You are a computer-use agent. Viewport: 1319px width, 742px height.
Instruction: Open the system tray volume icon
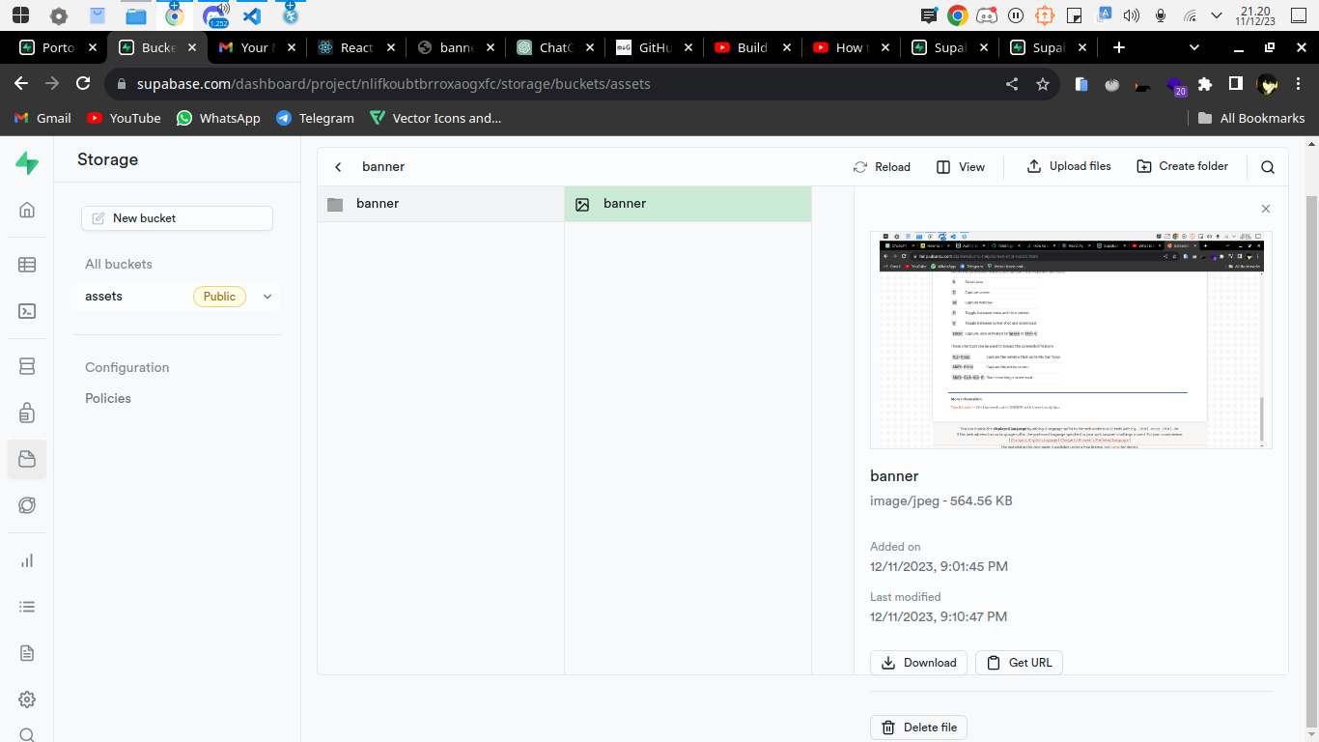(1132, 15)
